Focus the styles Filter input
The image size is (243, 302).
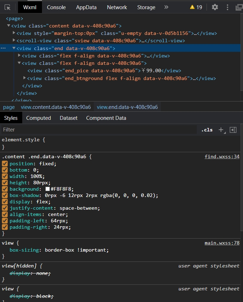99,130
